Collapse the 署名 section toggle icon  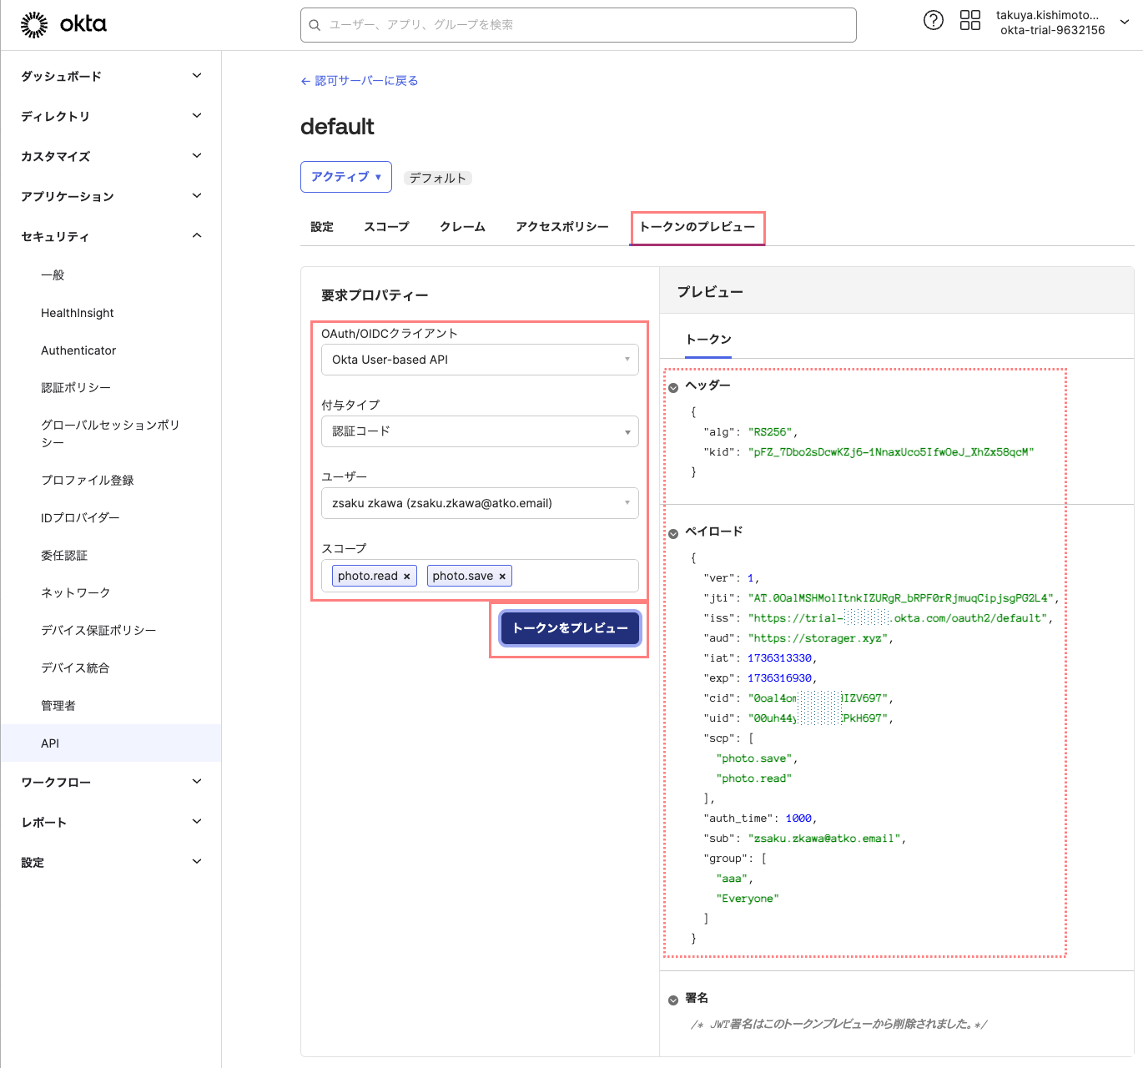pyautogui.click(x=673, y=1000)
